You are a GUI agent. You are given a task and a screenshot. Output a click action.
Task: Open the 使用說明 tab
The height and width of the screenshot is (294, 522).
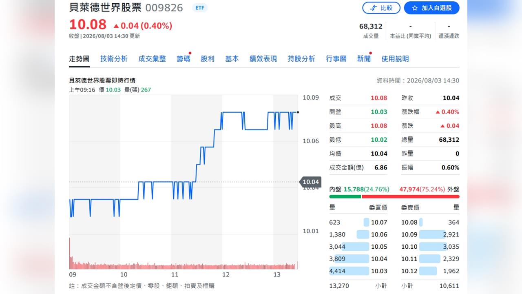coord(395,59)
